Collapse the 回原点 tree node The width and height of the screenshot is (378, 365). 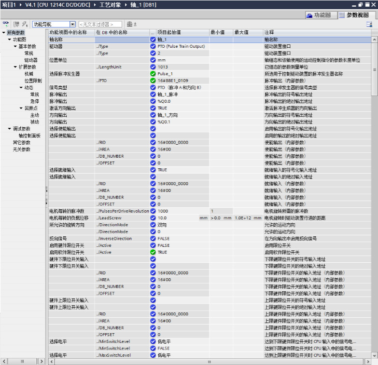tap(21, 108)
